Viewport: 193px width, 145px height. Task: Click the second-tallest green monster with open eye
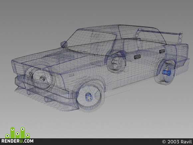coord(23,133)
